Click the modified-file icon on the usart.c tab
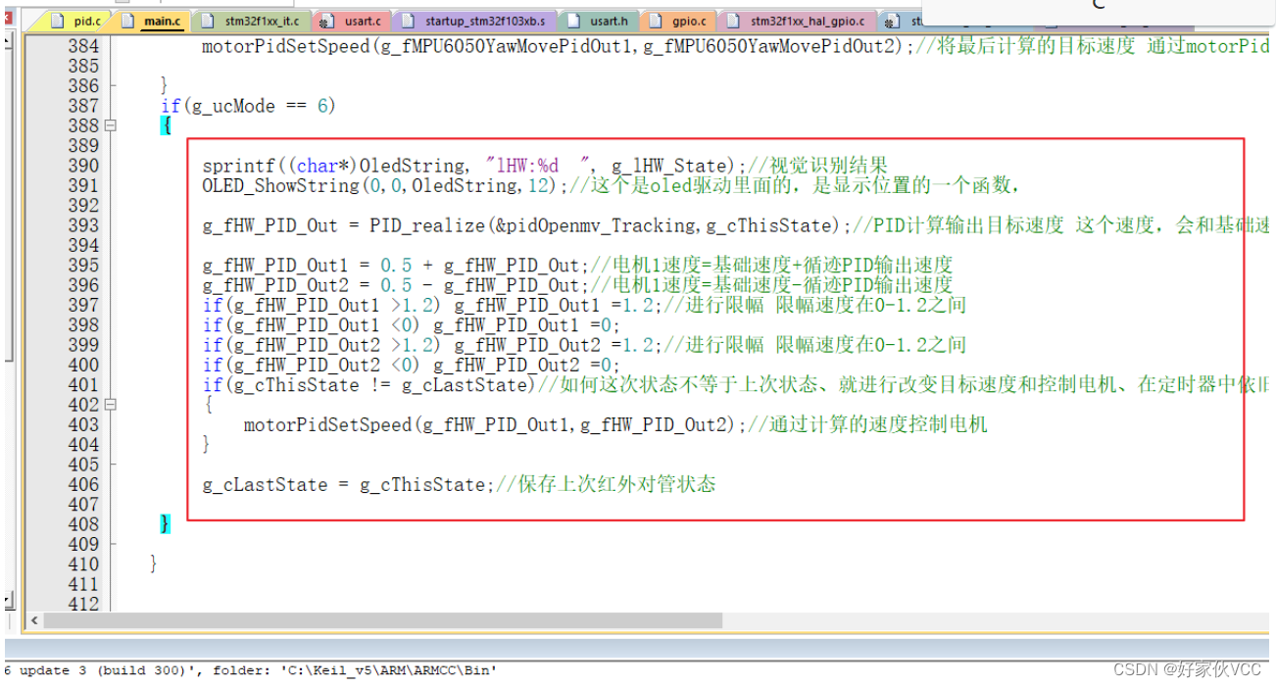The height and width of the screenshot is (687, 1276). click(327, 20)
